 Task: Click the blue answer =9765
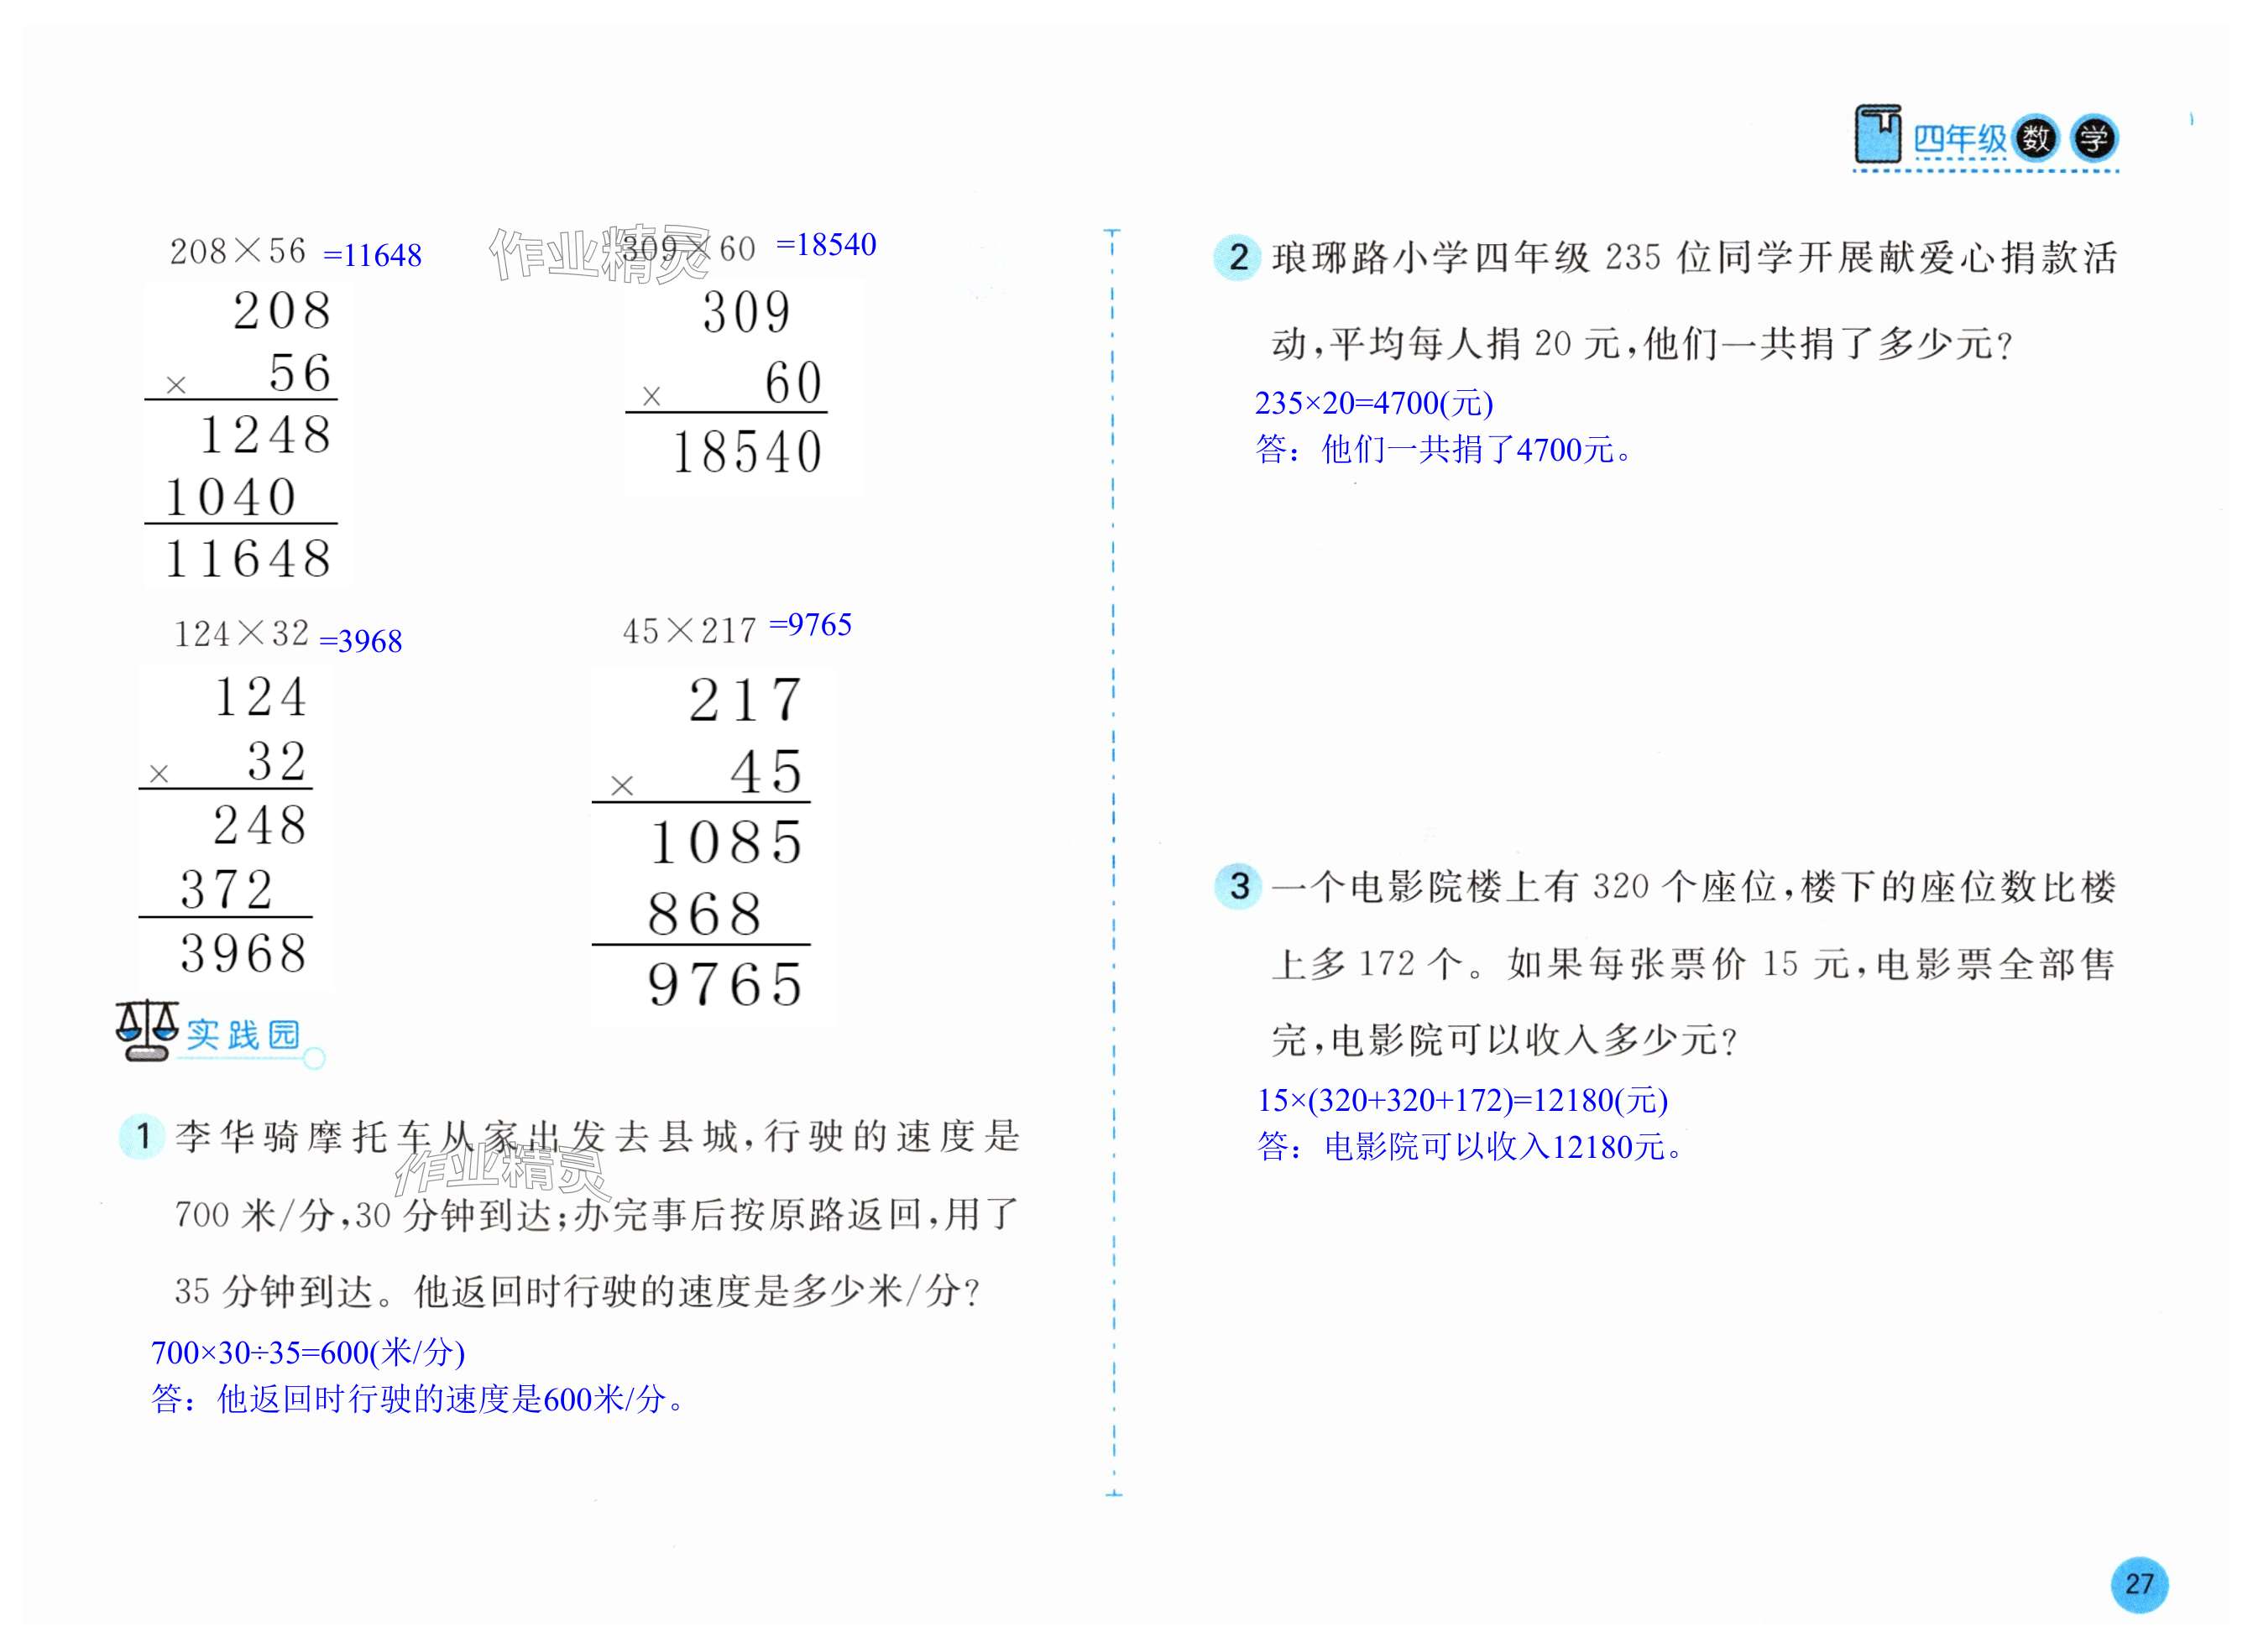click(x=810, y=625)
